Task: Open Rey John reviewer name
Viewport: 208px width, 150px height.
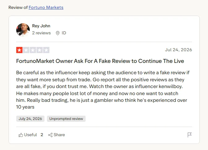Action: point(41,26)
